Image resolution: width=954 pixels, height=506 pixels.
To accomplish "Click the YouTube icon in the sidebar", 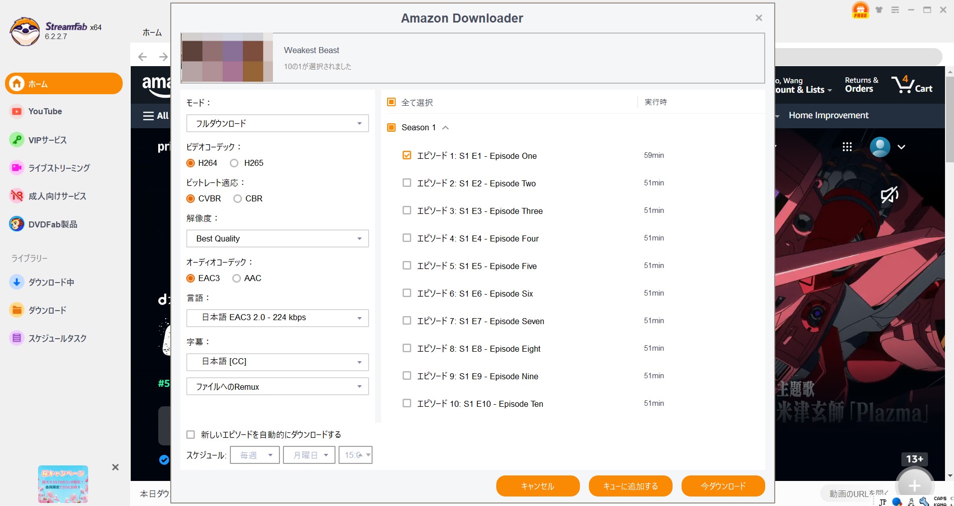I will pyautogui.click(x=17, y=111).
